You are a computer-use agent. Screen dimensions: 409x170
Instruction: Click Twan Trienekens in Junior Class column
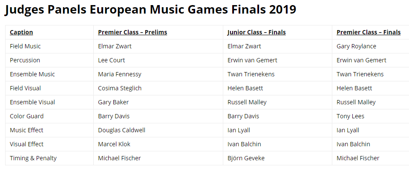pos(251,74)
